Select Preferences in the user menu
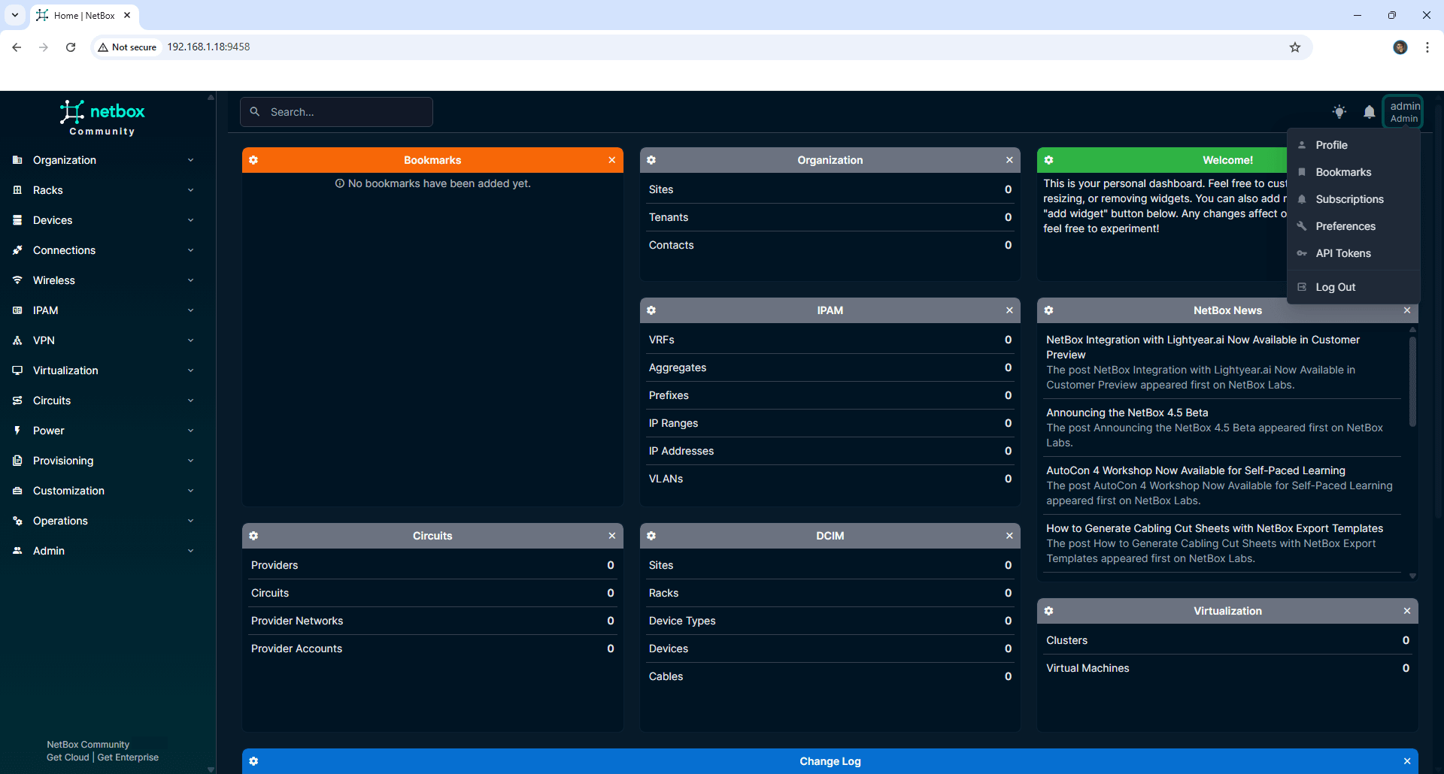This screenshot has height=774, width=1444. click(x=1345, y=226)
